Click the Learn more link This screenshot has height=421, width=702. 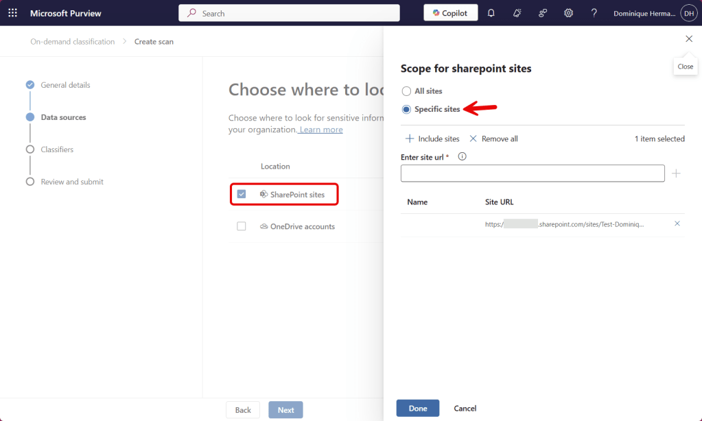pyautogui.click(x=320, y=129)
